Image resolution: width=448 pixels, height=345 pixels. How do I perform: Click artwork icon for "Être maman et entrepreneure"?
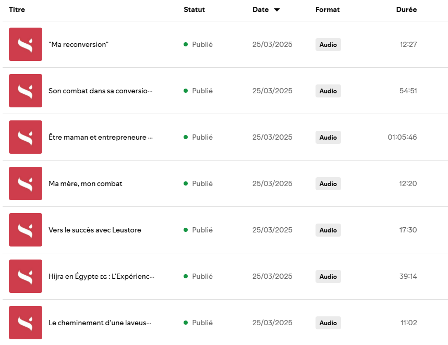click(26, 137)
